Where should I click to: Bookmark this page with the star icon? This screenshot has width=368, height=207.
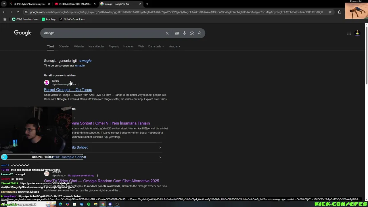[330, 12]
